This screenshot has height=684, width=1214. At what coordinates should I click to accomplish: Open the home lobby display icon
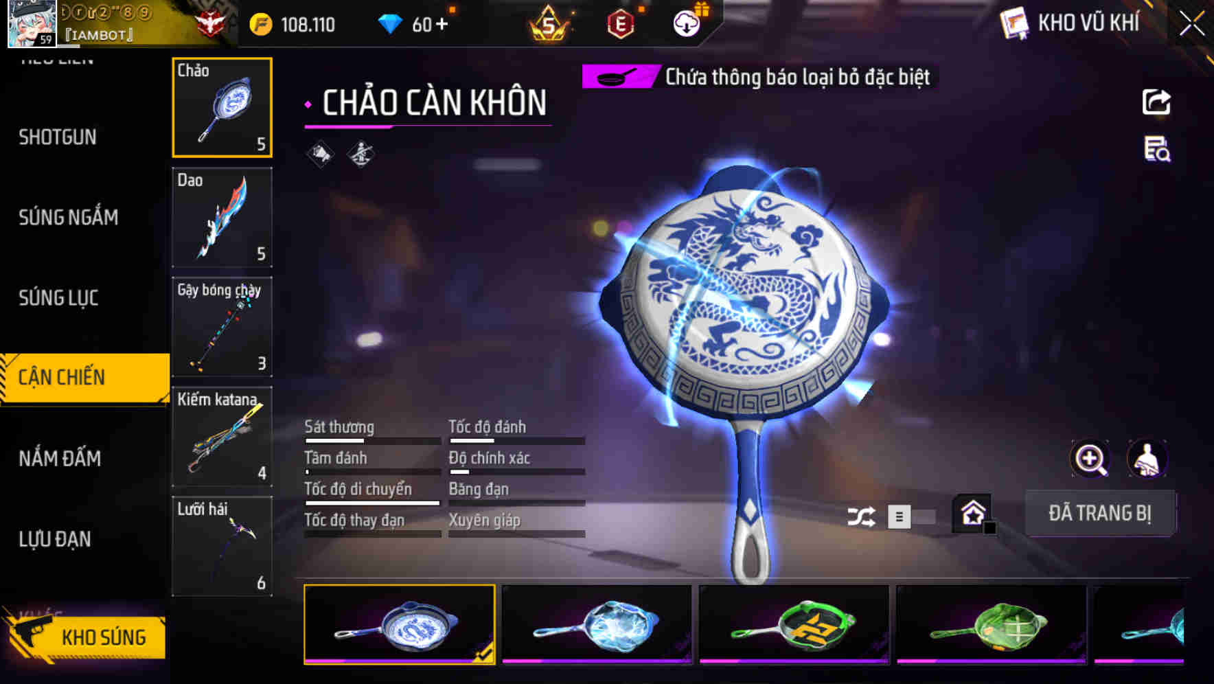(x=973, y=513)
